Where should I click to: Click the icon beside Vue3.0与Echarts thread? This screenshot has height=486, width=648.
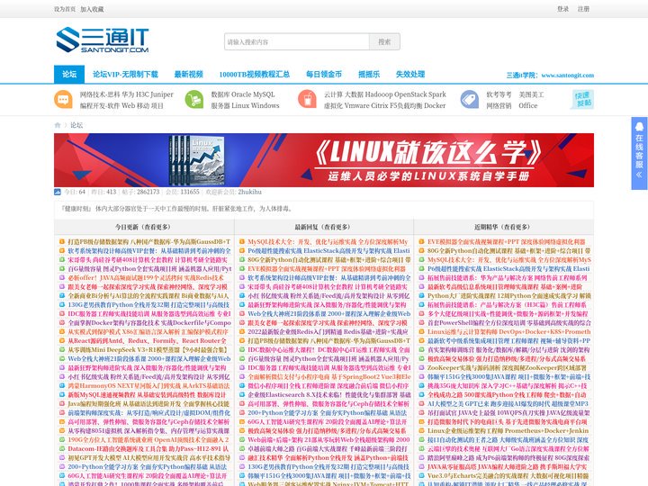tap(421, 476)
